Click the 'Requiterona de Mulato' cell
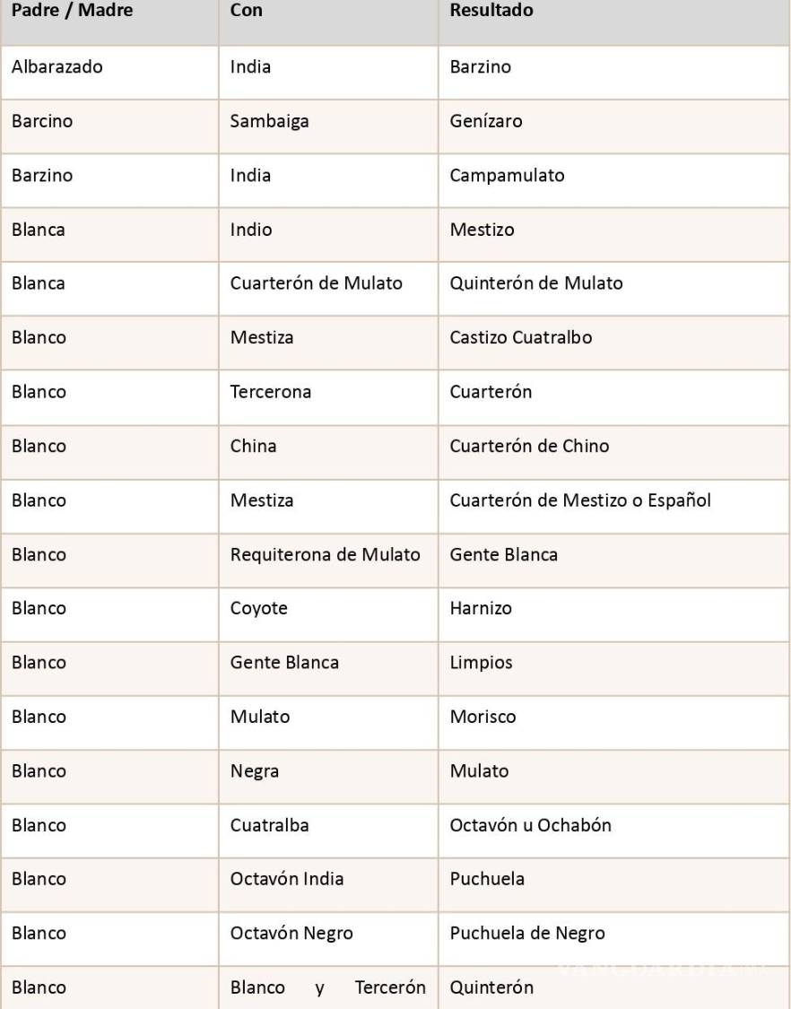This screenshot has height=1009, width=791. click(325, 554)
